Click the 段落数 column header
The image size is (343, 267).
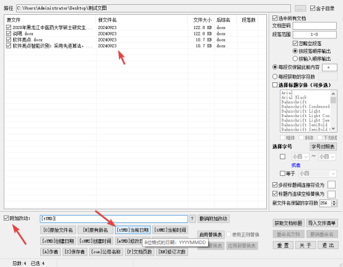[248, 20]
